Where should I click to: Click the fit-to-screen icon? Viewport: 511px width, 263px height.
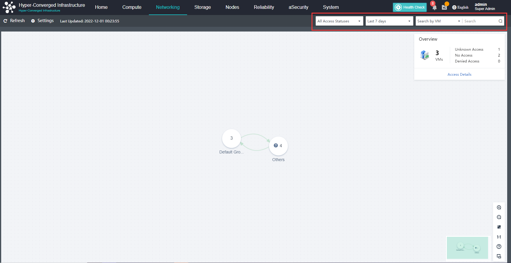click(499, 227)
